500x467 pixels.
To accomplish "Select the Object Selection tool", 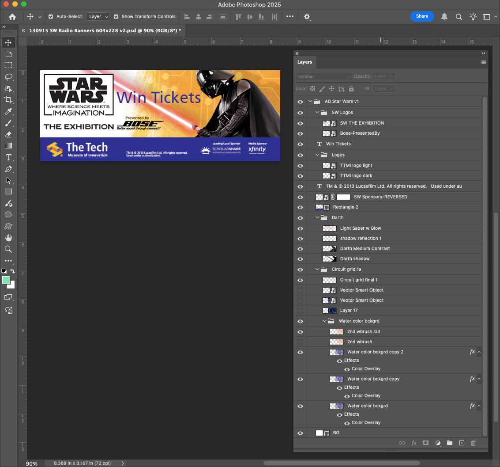I will pos(8,88).
